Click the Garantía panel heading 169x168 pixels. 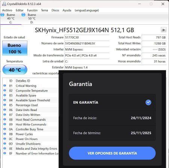(x=80, y=84)
